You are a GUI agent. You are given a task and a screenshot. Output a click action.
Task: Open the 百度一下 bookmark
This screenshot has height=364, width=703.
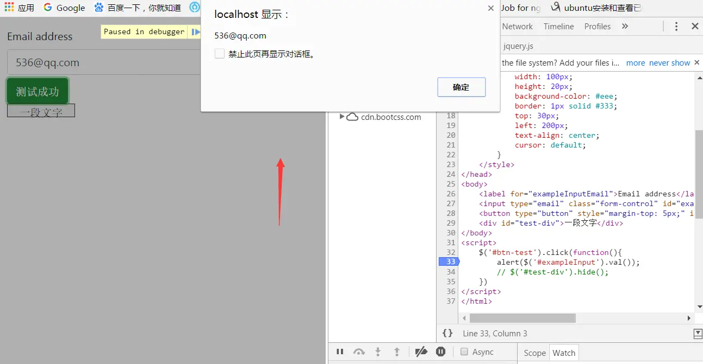coord(138,8)
